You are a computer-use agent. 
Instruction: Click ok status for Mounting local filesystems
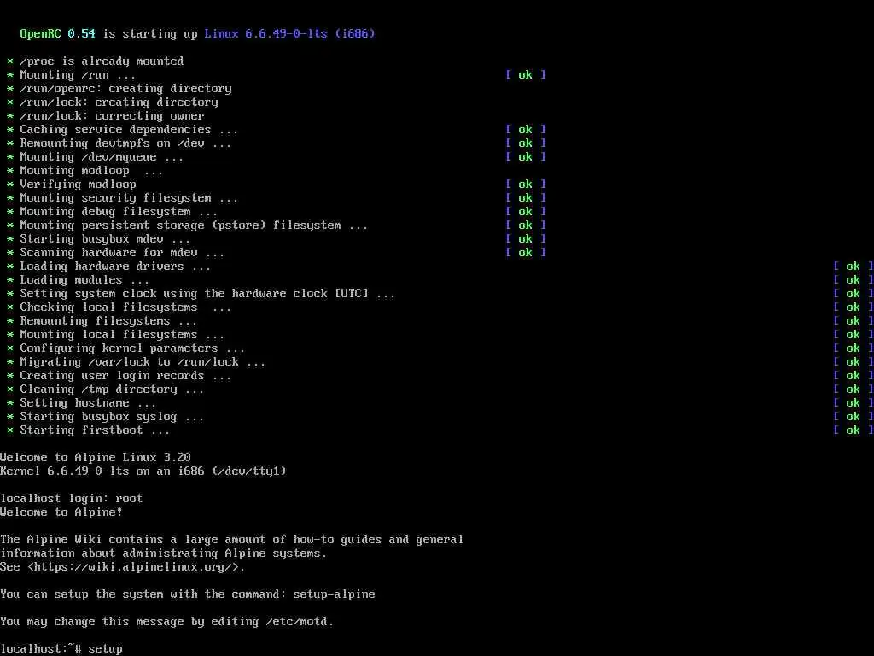(854, 335)
